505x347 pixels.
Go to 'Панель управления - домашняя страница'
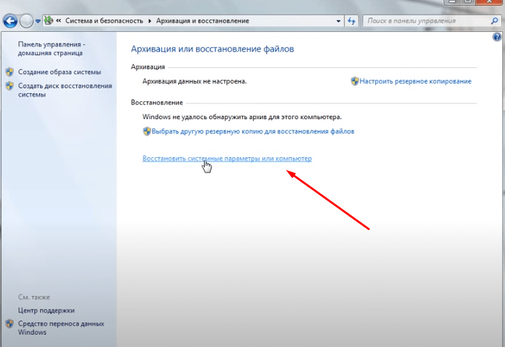tap(51, 48)
